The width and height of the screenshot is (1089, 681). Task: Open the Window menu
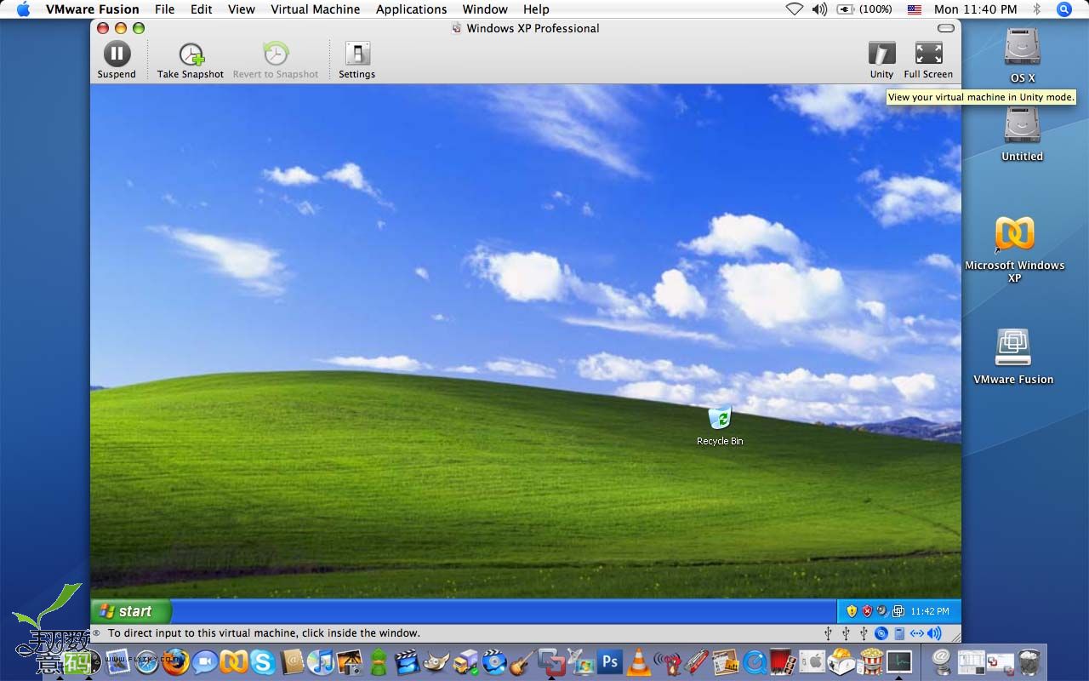(485, 9)
